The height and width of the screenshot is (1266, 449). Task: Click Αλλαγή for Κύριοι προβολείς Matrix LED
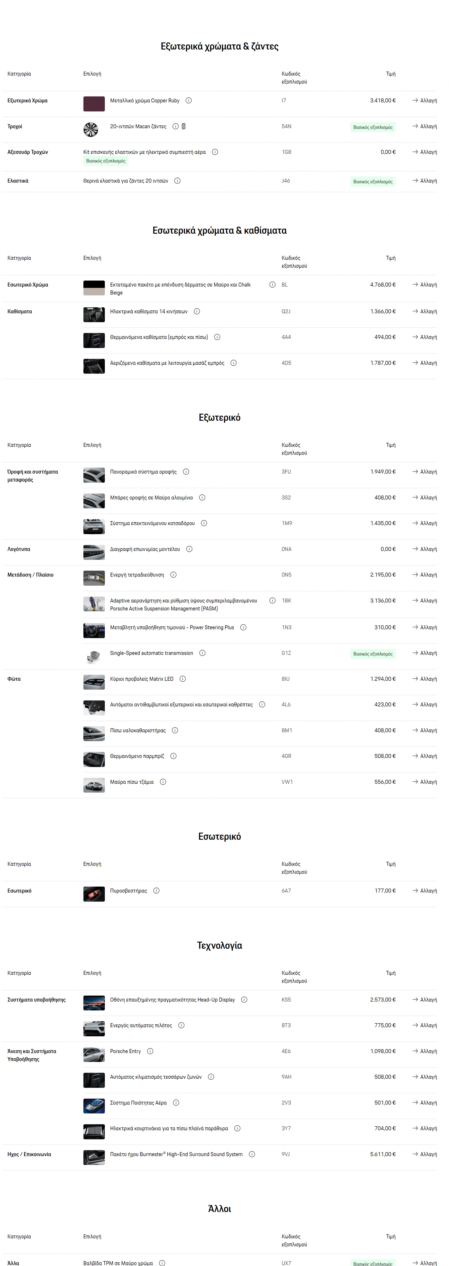pos(425,679)
